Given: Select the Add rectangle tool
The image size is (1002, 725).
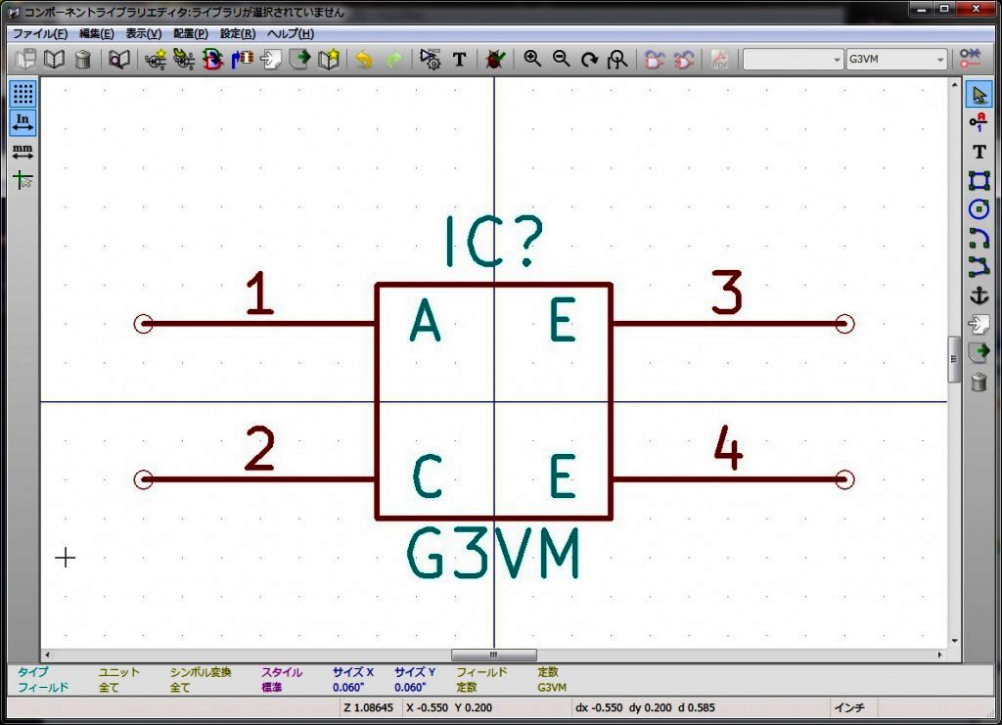Looking at the screenshot, I should click(978, 180).
